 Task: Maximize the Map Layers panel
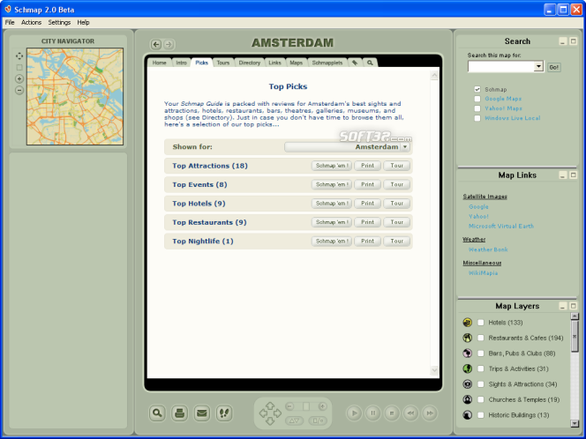coord(574,306)
